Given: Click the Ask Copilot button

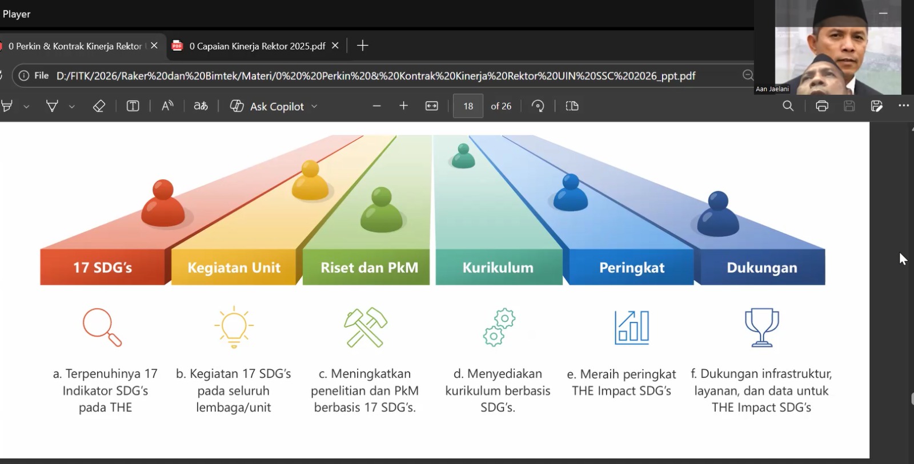Looking at the screenshot, I should pos(267,106).
